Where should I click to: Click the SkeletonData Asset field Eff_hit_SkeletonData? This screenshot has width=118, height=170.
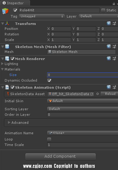click(x=71, y=94)
